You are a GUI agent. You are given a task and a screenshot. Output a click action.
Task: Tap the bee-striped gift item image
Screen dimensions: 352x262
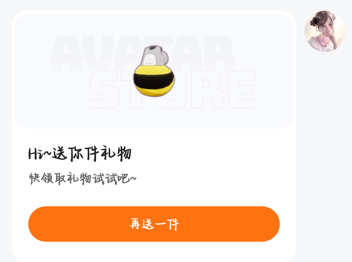click(x=154, y=71)
